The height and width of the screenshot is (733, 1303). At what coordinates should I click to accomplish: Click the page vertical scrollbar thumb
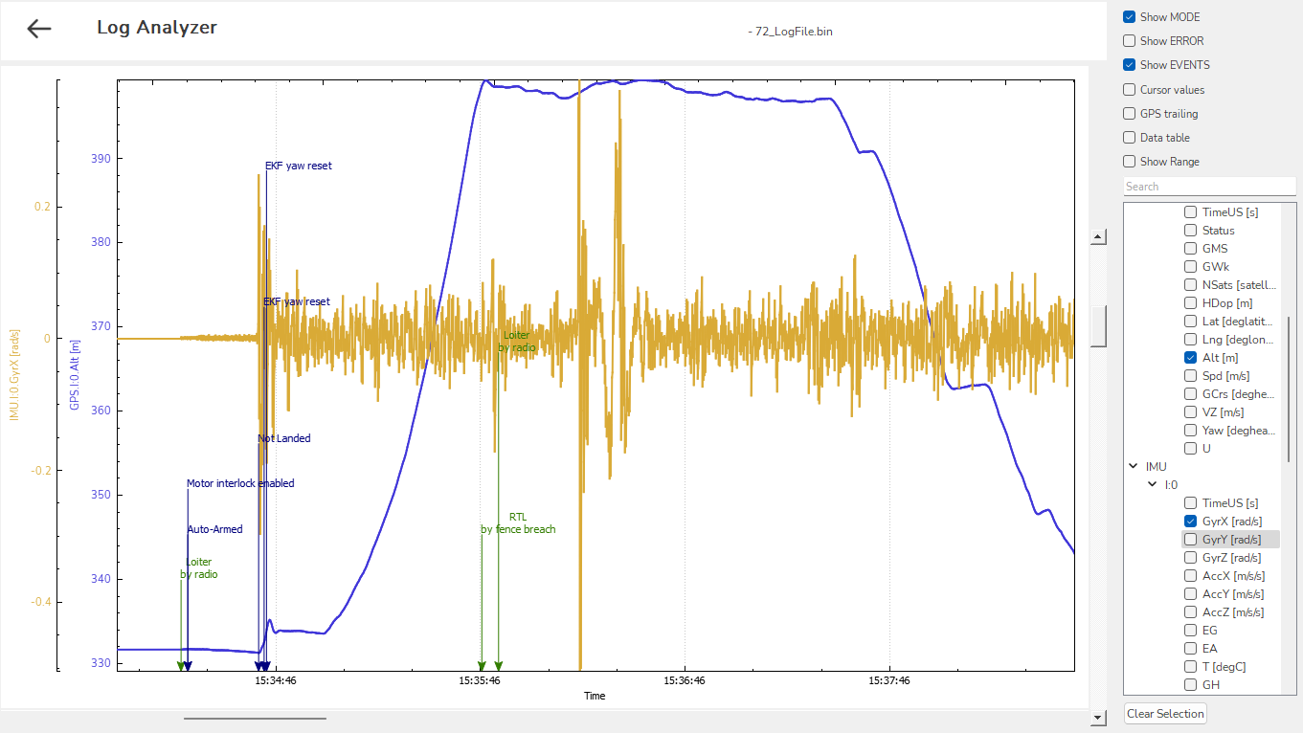click(x=1099, y=326)
